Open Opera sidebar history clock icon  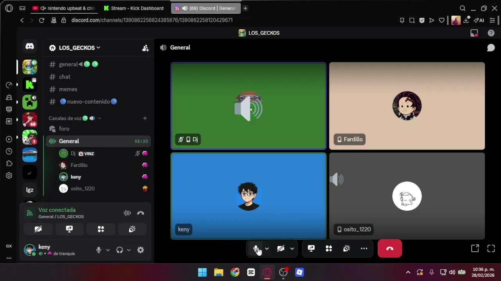click(9, 151)
